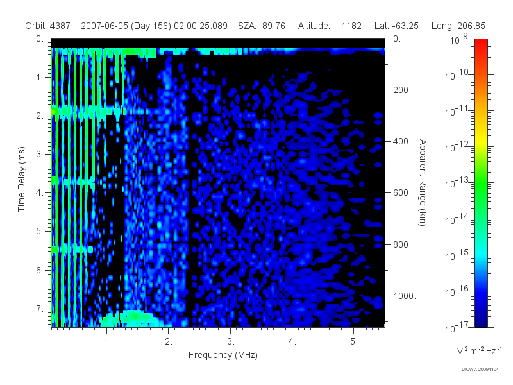Click the bottom-most color bar label
Screen dimensions: 513x385
point(458,327)
